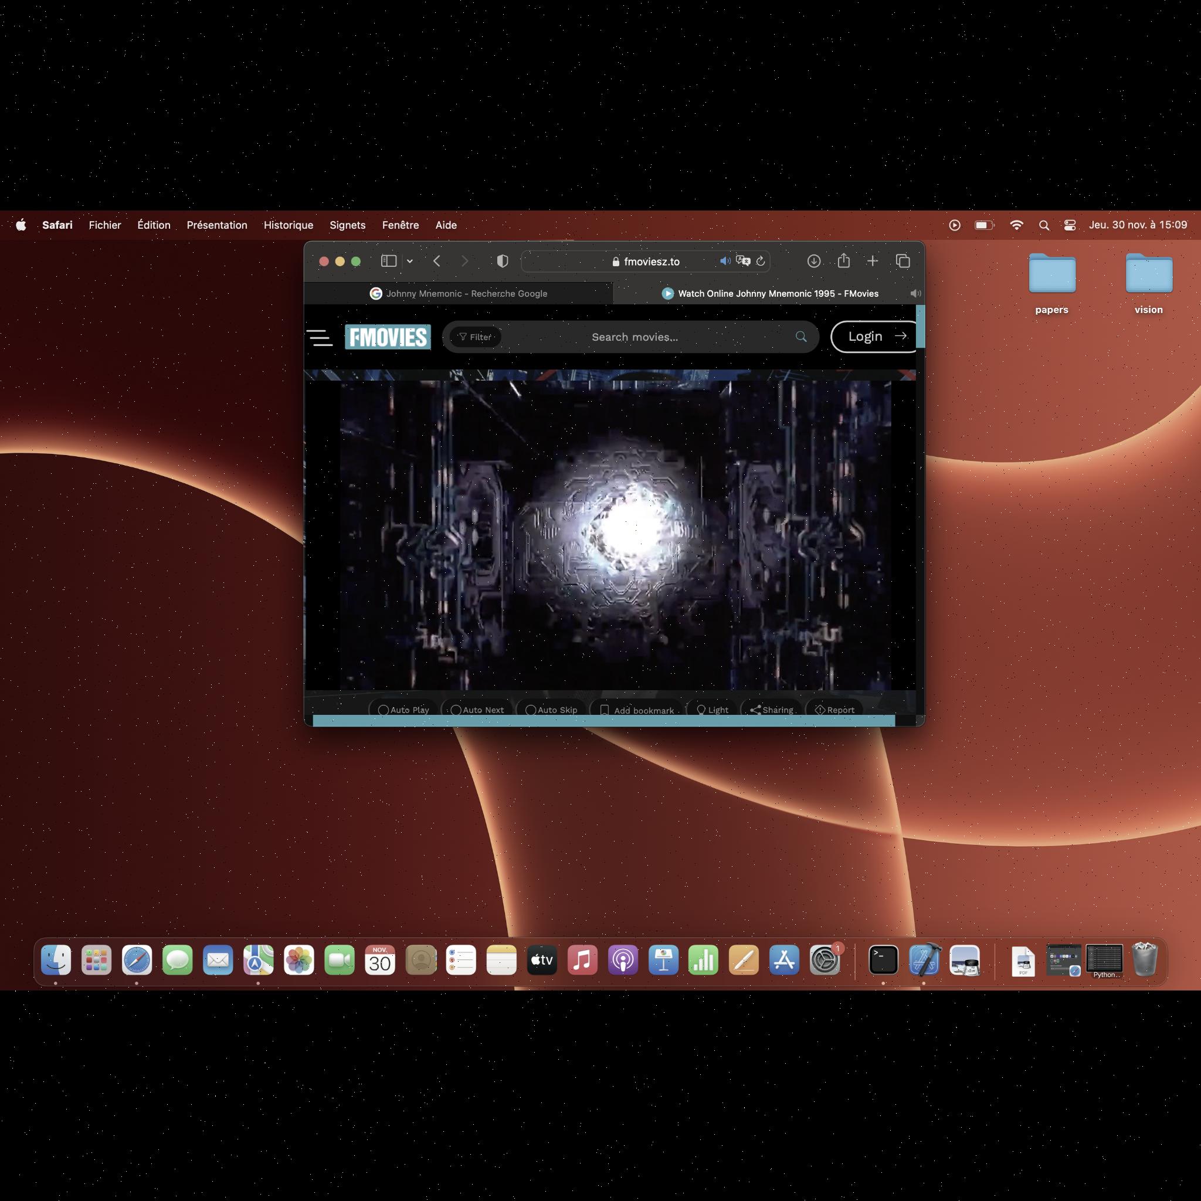Viewport: 1201px width, 1201px height.
Task: Click the search icon on FMovies
Action: (x=799, y=337)
